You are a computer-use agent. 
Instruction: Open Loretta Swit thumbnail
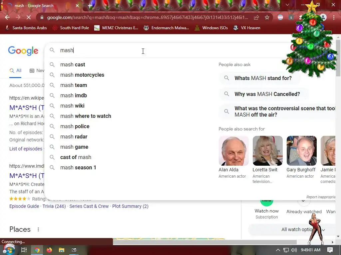(x=267, y=151)
